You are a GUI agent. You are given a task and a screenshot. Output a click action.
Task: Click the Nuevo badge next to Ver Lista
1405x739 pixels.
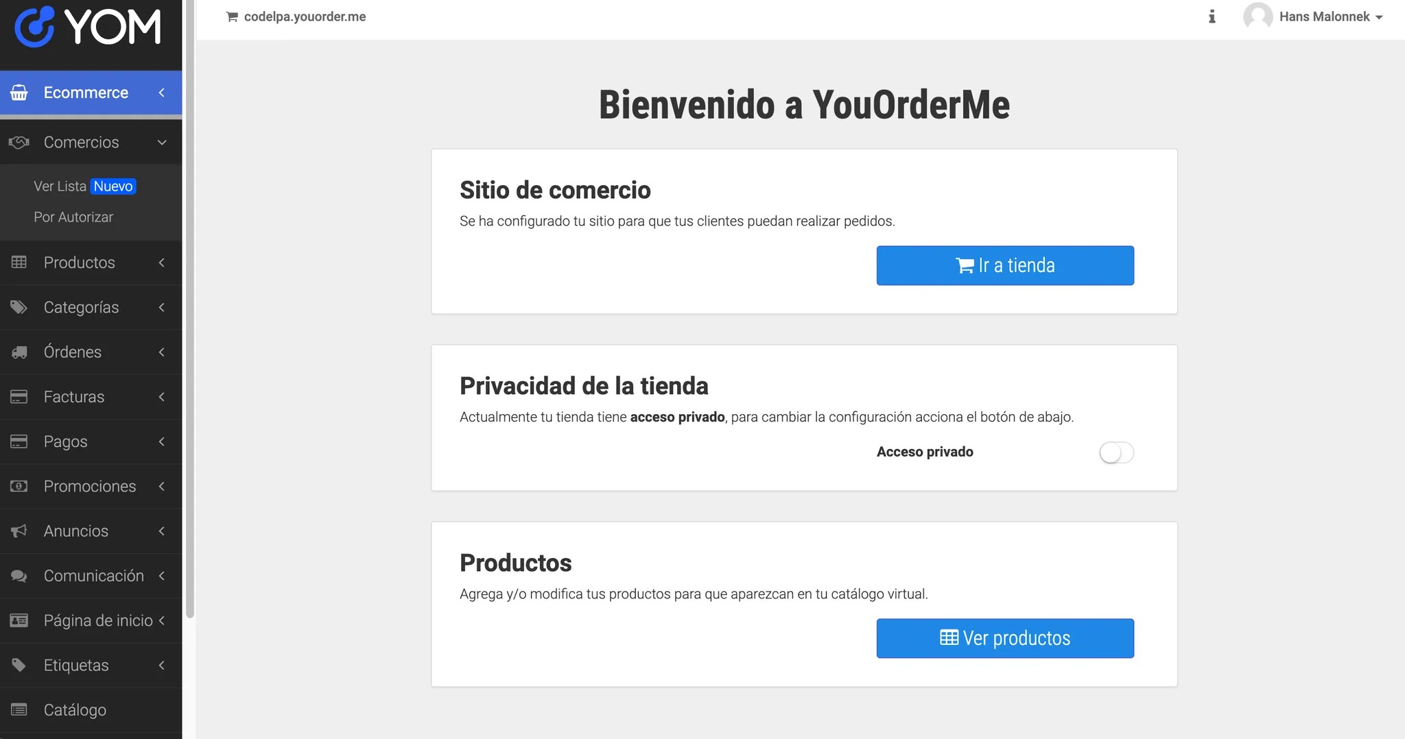pyautogui.click(x=113, y=186)
